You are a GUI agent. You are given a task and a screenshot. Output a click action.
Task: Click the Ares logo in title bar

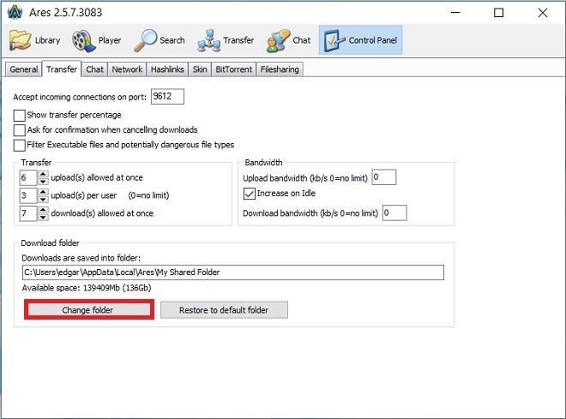coord(15,12)
